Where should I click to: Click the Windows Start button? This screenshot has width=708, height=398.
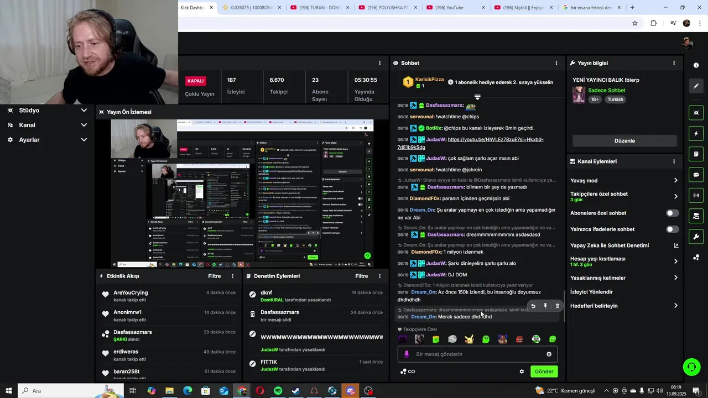pos(9,391)
